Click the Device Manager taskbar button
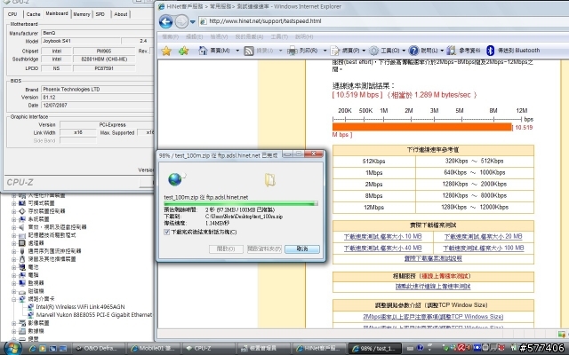The image size is (569, 355). pos(263,349)
